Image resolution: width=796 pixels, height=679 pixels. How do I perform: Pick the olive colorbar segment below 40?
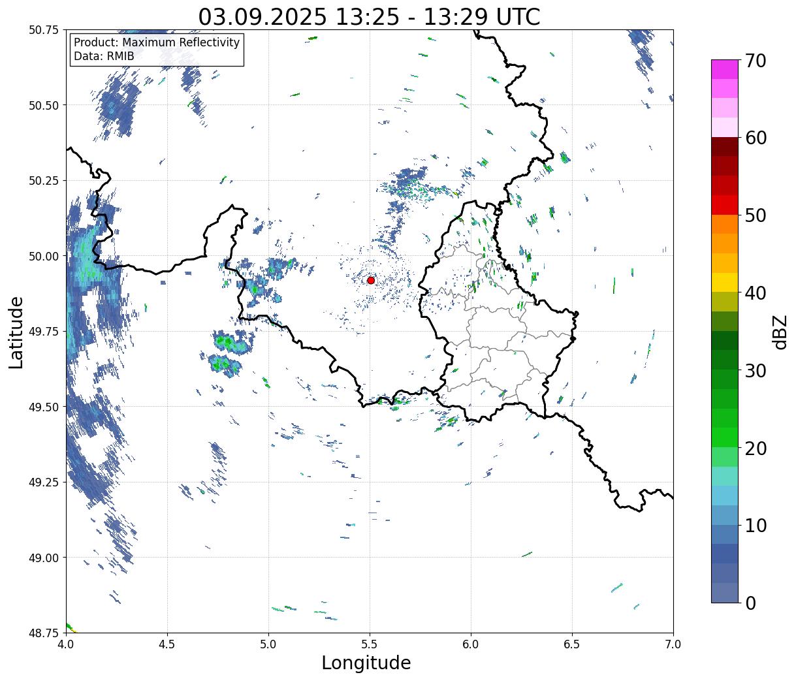(x=725, y=302)
